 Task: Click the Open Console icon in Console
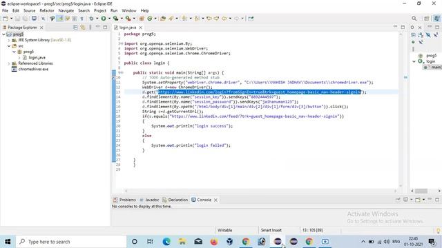coord(418,200)
